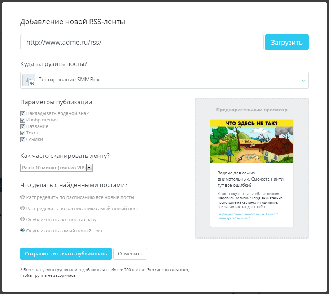Select 'Опубликовать самый новый пост' radio button
This screenshot has height=294, width=329.
[23, 231]
